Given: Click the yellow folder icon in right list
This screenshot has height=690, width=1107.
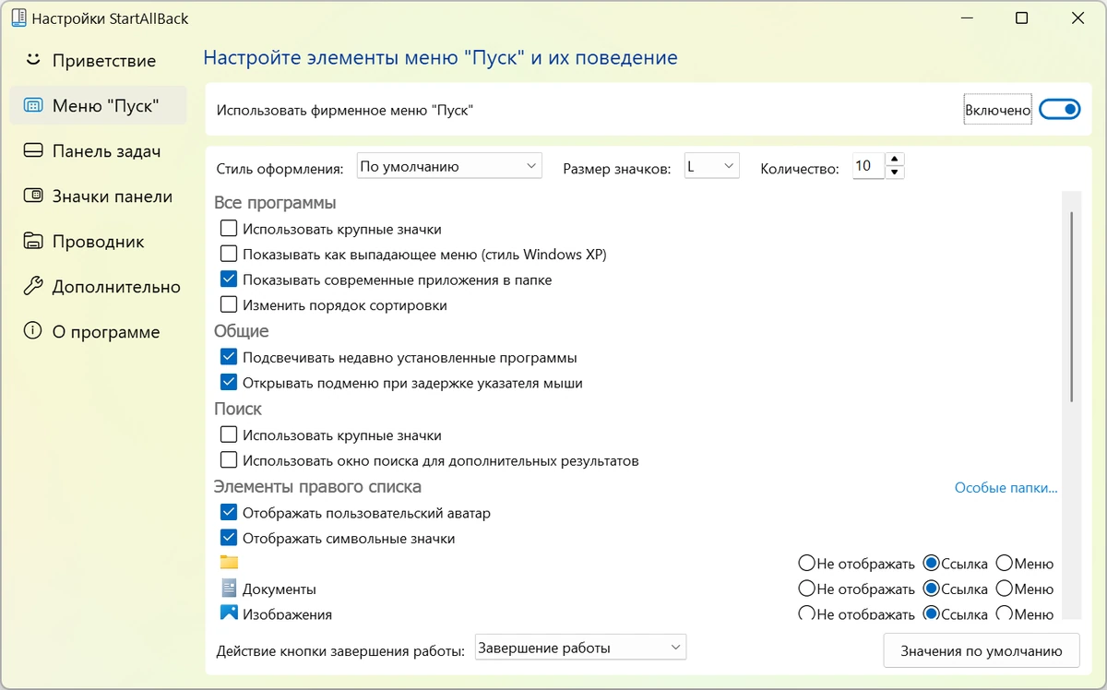Looking at the screenshot, I should pos(229,563).
